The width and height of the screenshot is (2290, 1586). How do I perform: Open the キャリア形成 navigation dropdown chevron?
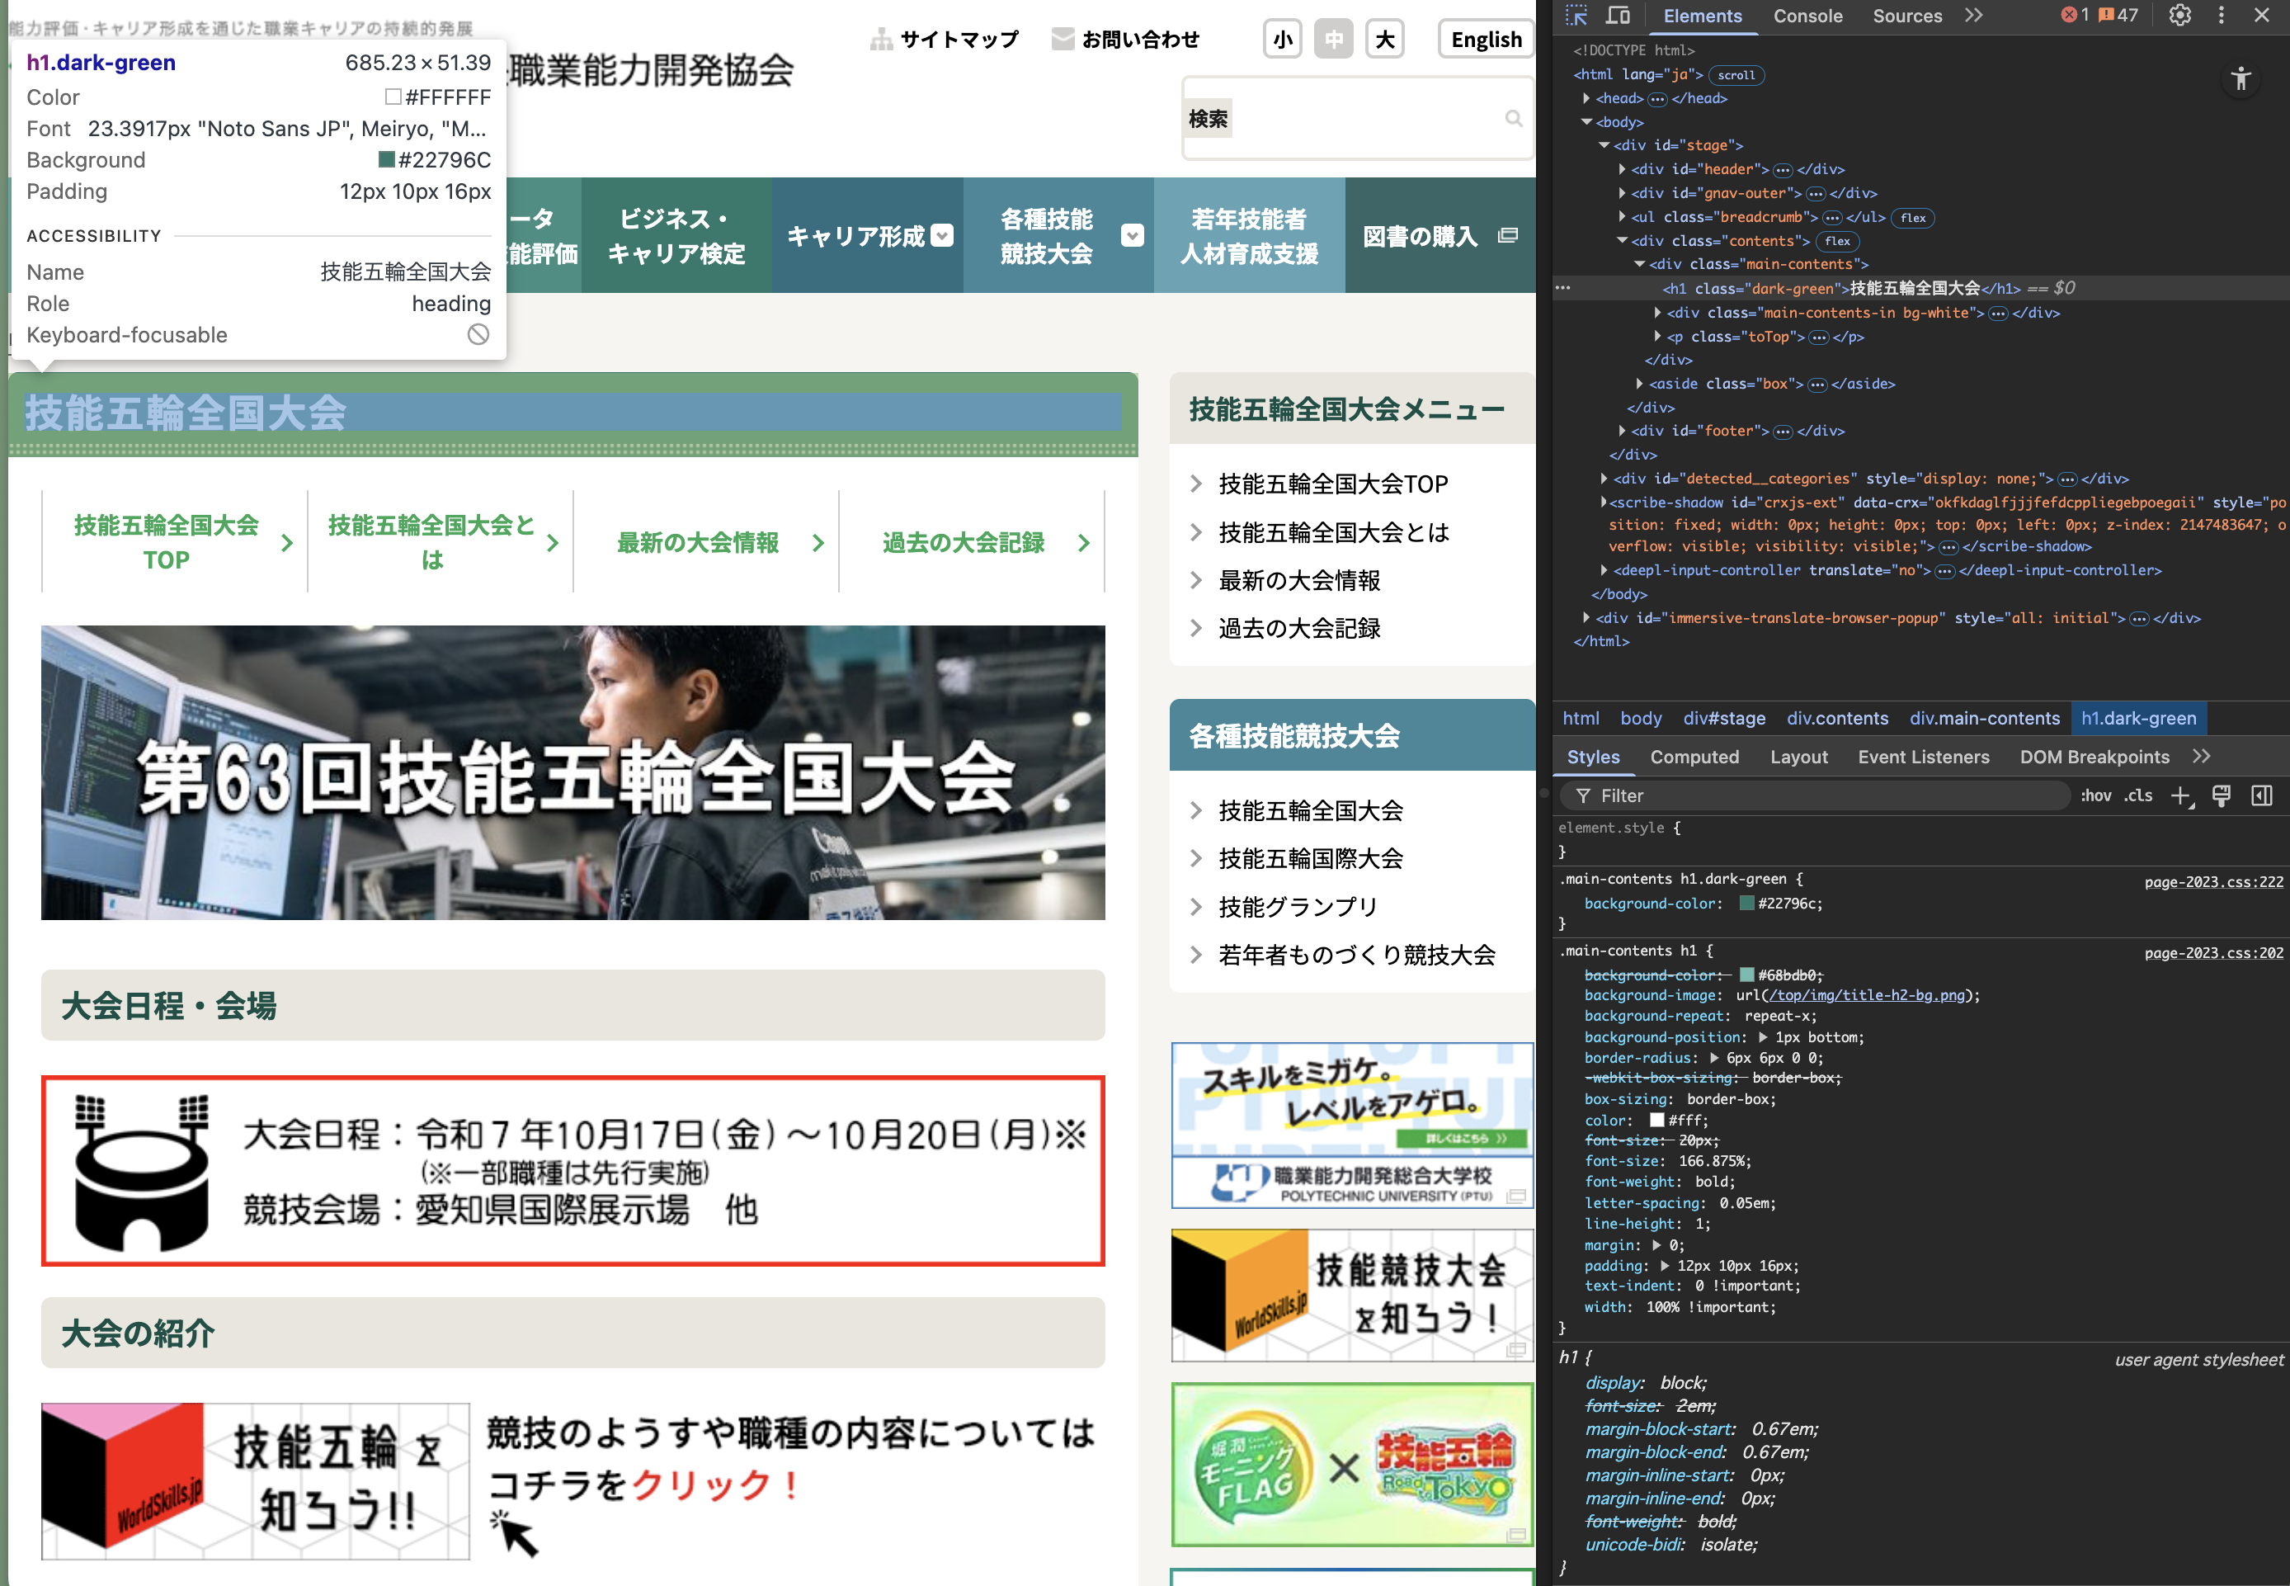point(941,237)
